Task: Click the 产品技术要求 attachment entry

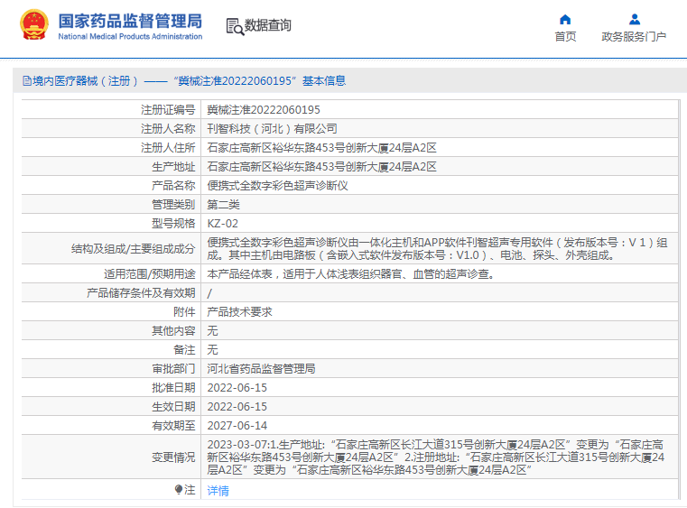Action: pyautogui.click(x=239, y=312)
